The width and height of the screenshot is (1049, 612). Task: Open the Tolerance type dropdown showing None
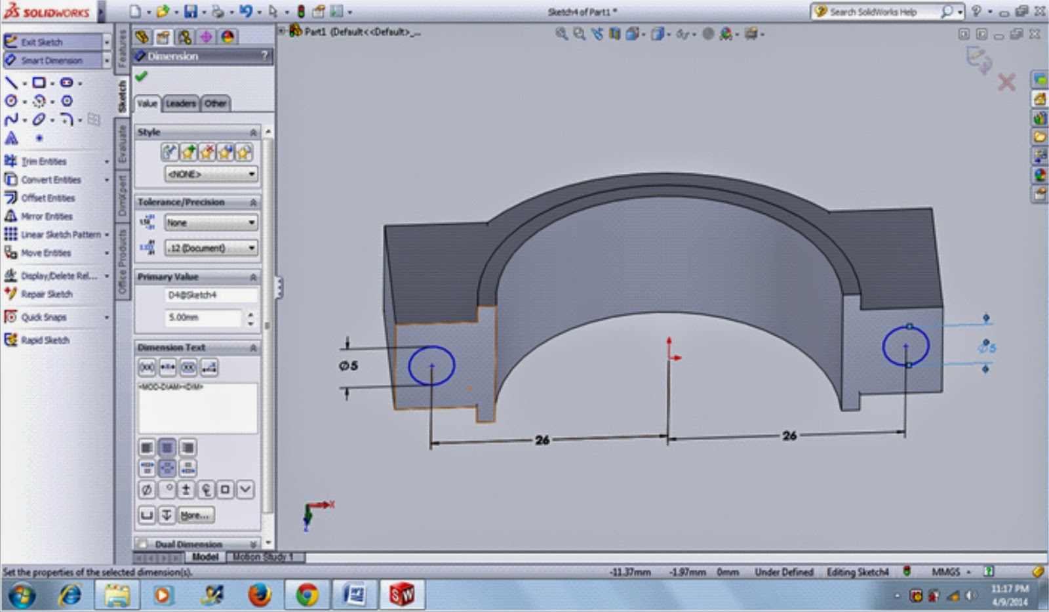click(x=210, y=222)
